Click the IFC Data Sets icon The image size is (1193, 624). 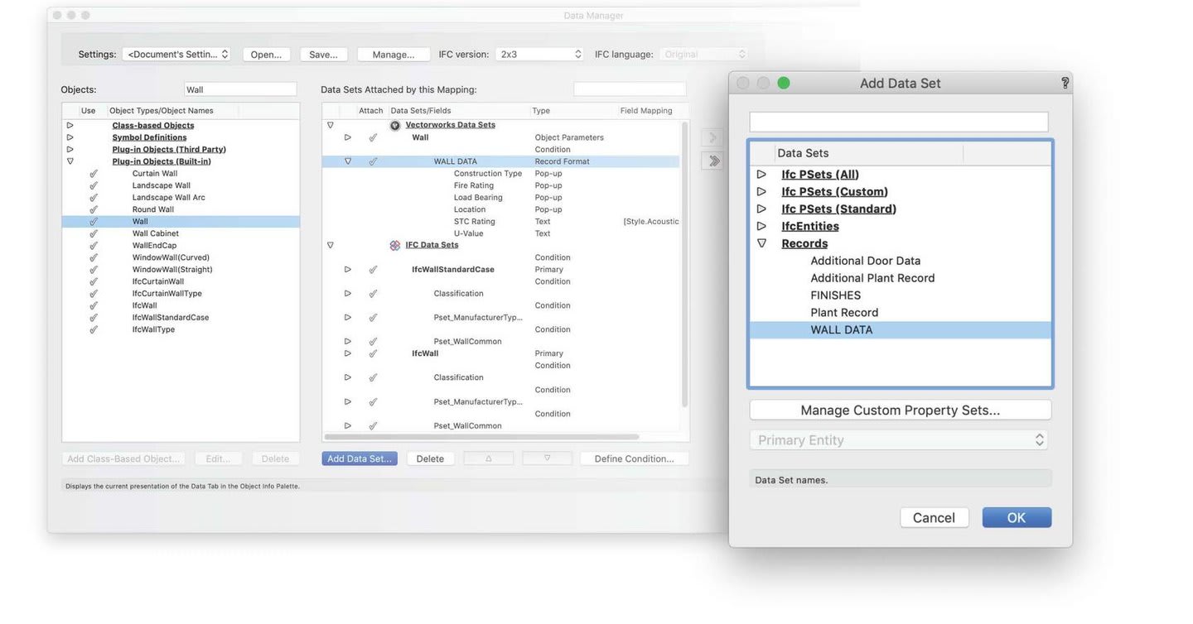(395, 246)
